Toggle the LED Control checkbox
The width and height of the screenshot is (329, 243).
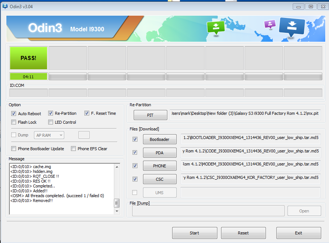coord(51,122)
